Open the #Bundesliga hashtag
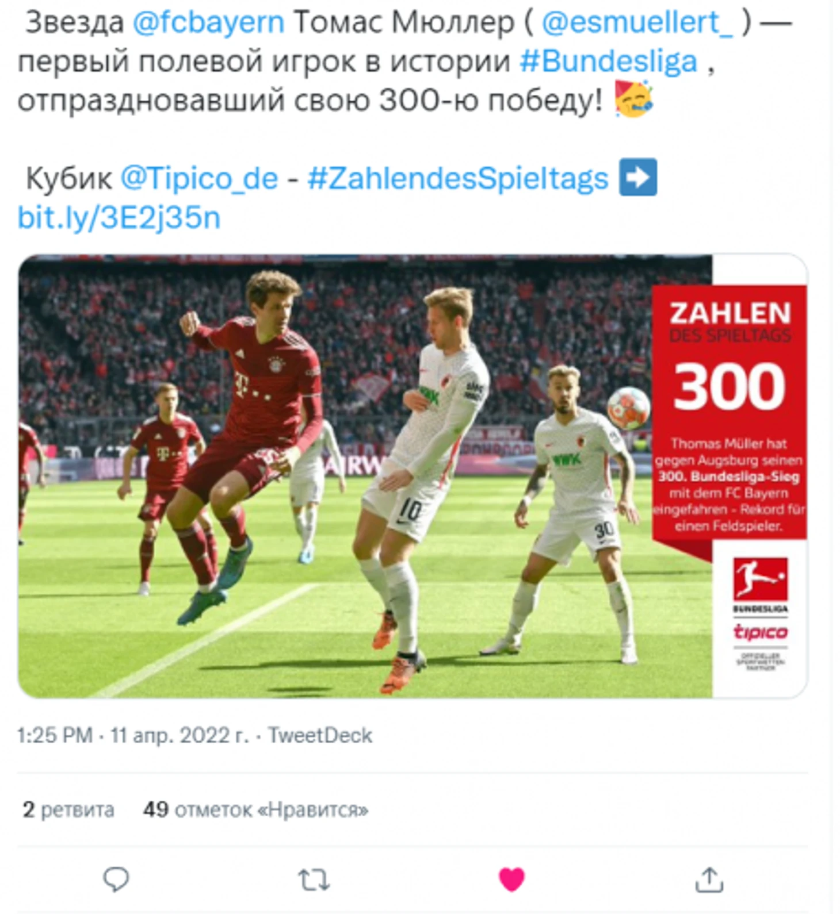Image resolution: width=840 pixels, height=914 pixels. pos(608,62)
